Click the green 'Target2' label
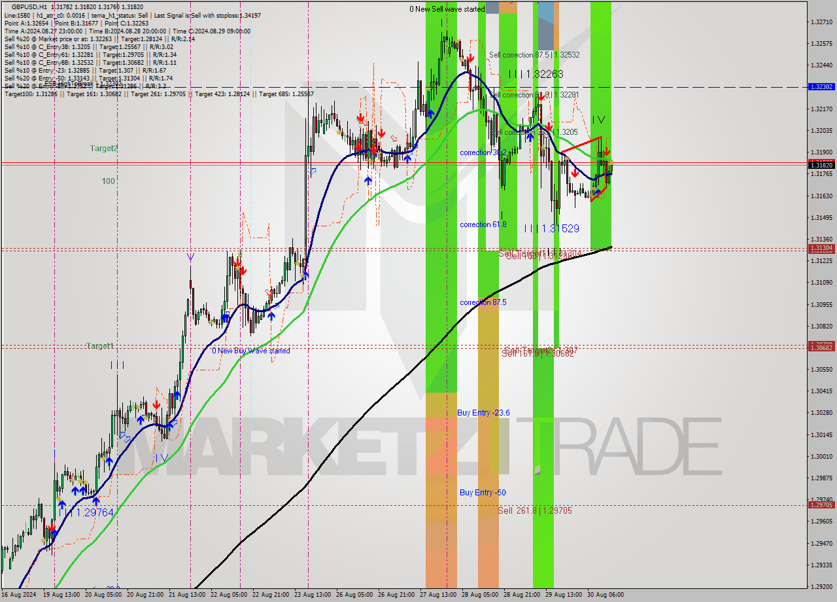837x602 pixels. coord(104,149)
